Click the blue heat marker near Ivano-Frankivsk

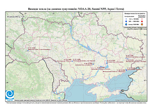pyautogui.click(x=28, y=51)
